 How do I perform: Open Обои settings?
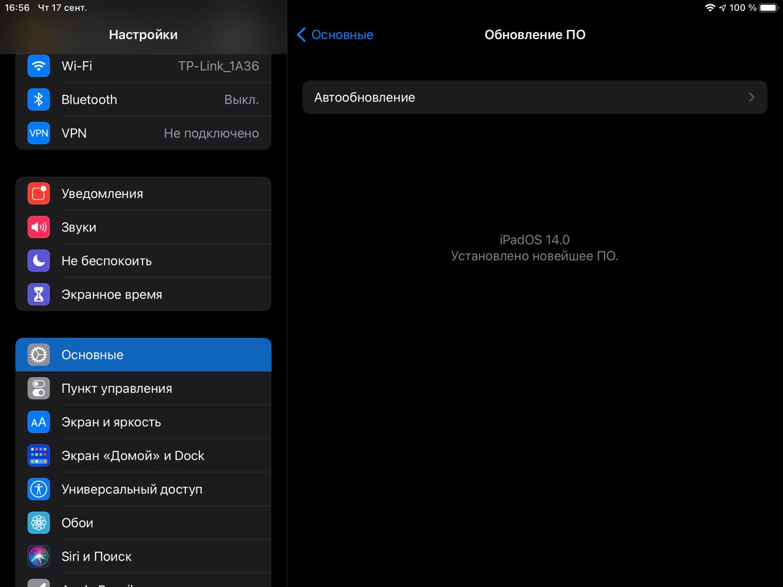[143, 523]
